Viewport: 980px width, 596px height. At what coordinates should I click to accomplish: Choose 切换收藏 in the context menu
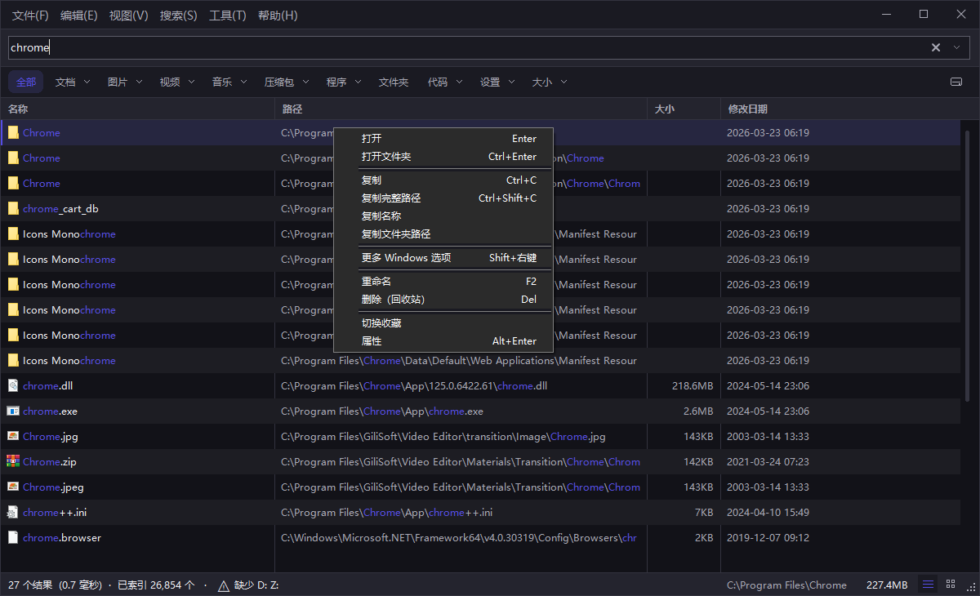pyautogui.click(x=443, y=323)
